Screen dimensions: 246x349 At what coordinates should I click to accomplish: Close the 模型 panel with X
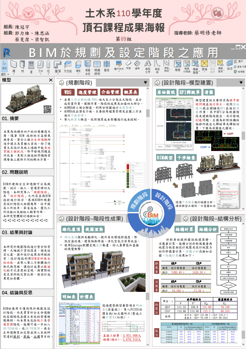pos(51,80)
